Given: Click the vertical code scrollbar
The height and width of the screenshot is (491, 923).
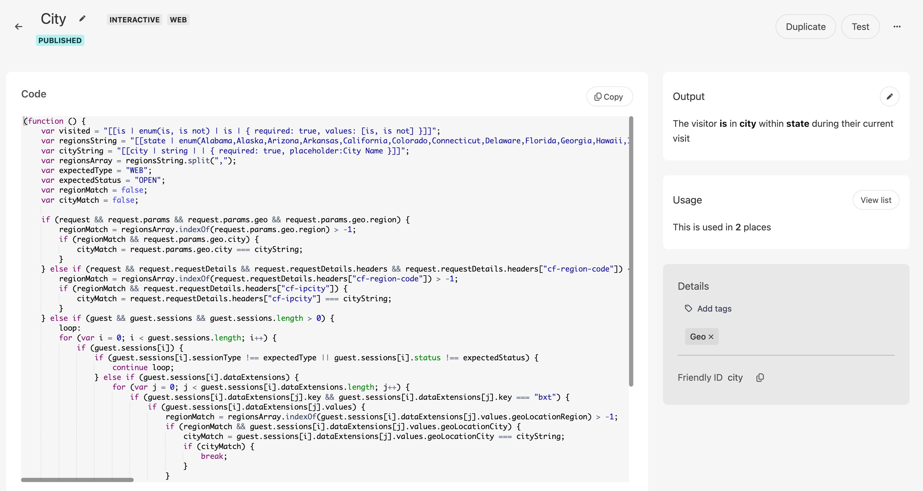Looking at the screenshot, I should (x=631, y=251).
